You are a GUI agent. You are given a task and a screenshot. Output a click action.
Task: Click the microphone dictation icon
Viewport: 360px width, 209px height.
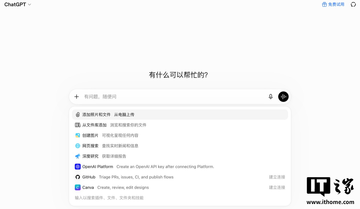pos(271,96)
